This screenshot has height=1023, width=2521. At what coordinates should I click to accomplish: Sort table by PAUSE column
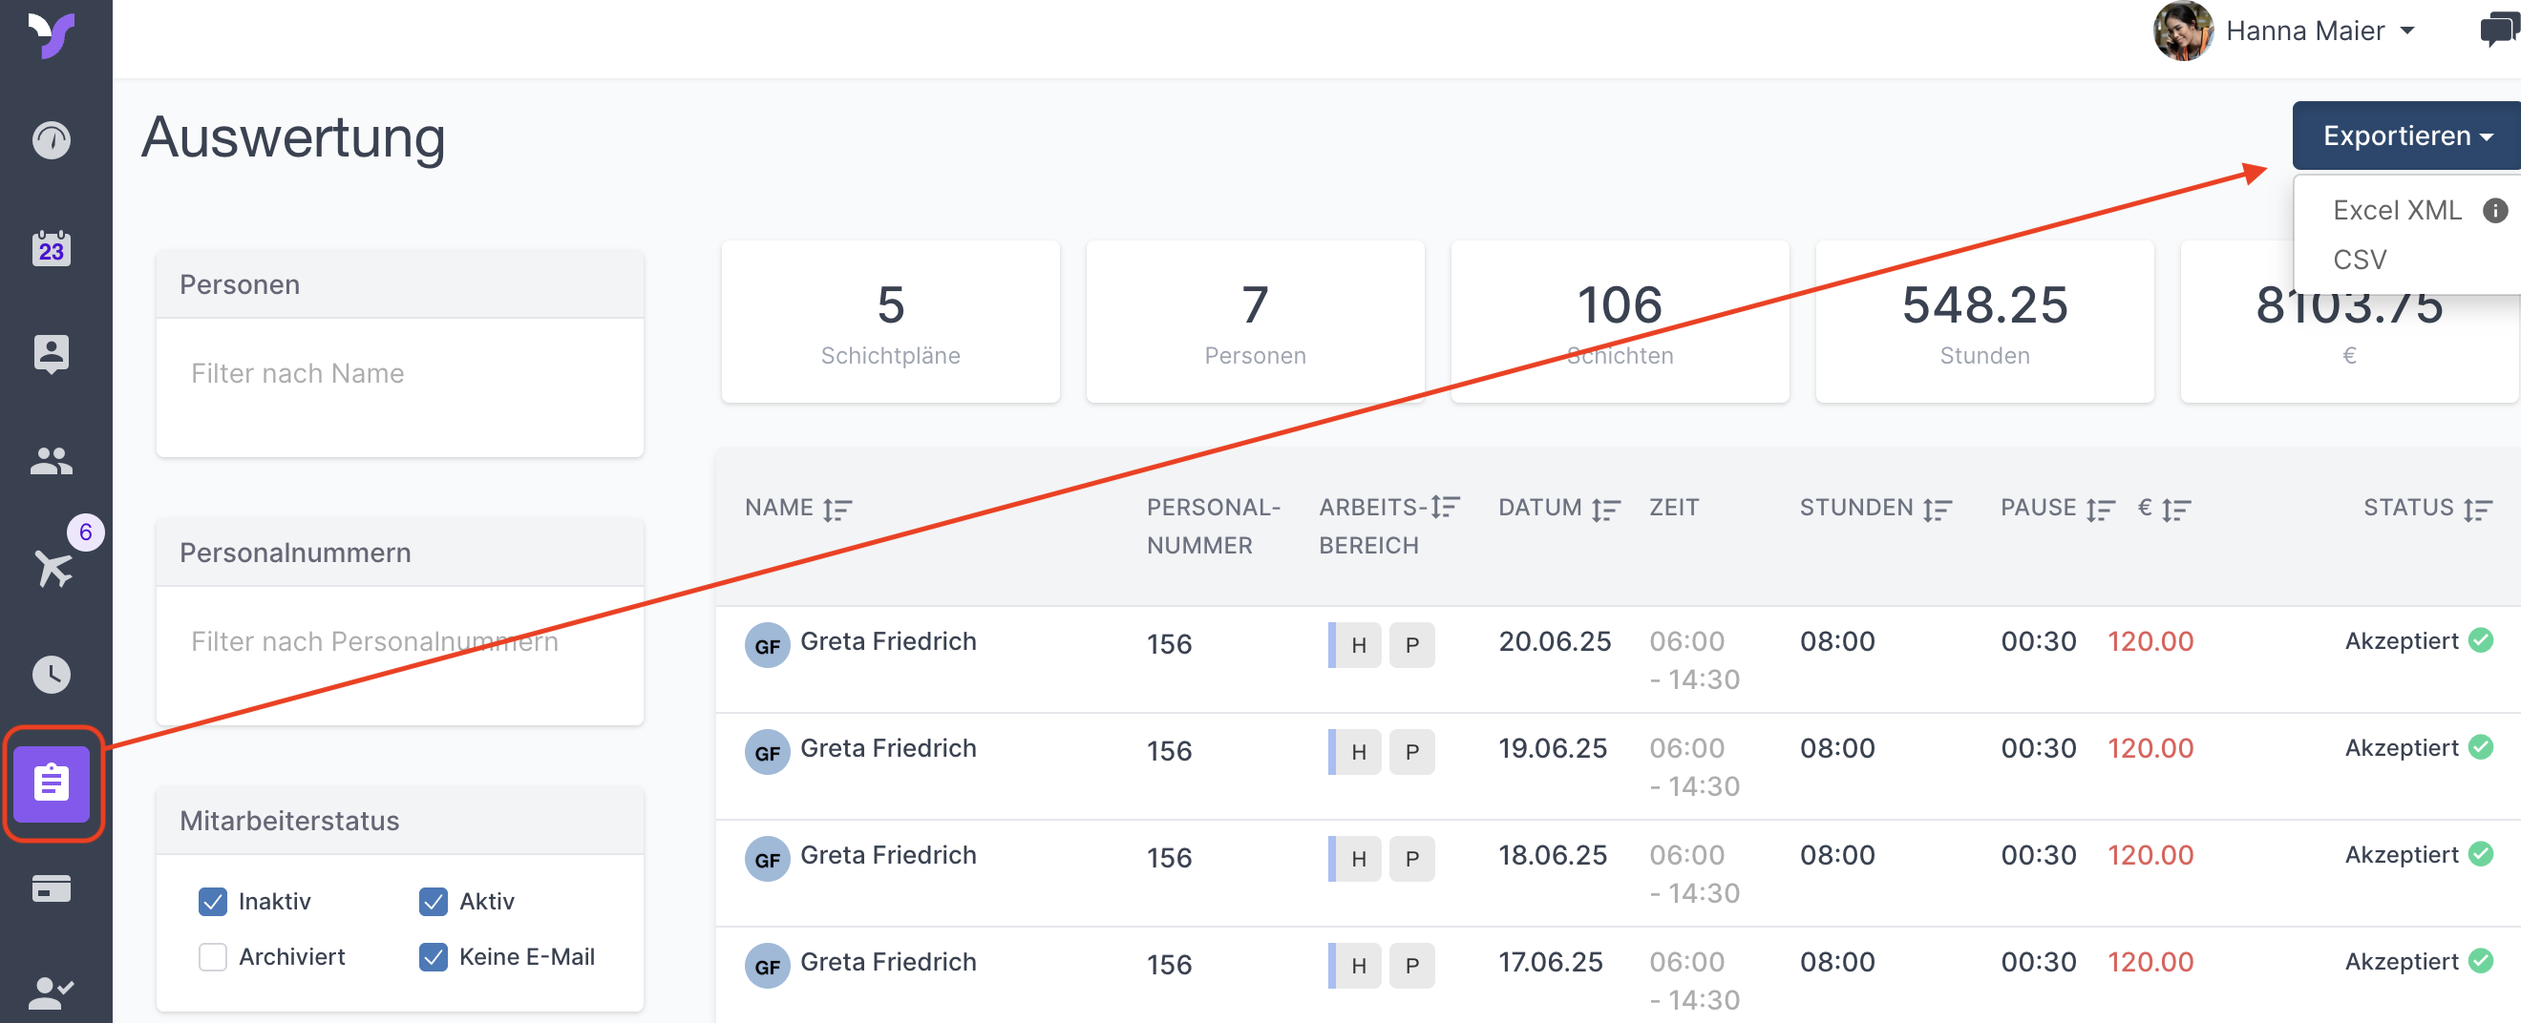click(2100, 510)
